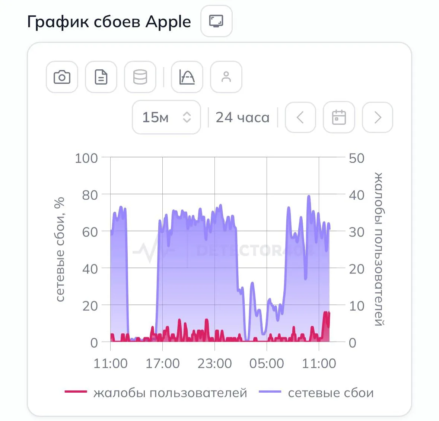Screen dimensions: 439x421
Task: Toggle the 'сетевые сбои' legend series
Action: click(331, 393)
